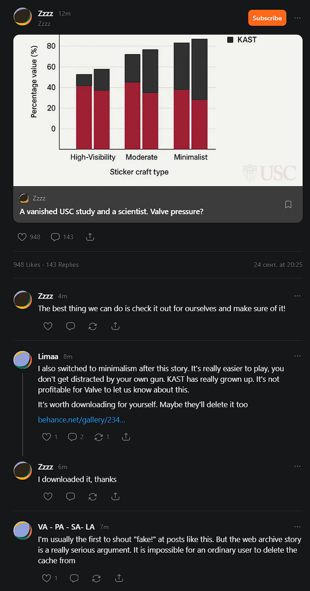Restack Limaa's comment

point(102,437)
